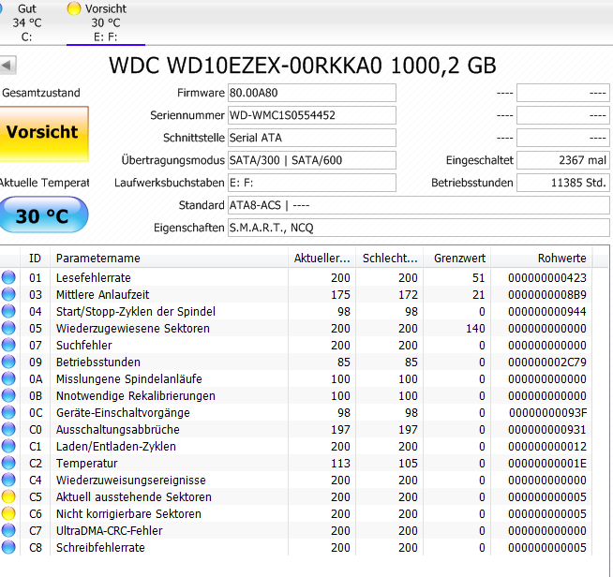Click yellow warning icon for Aktuell ausstehende Sektoren
This screenshot has height=577, width=613.
tap(8, 496)
